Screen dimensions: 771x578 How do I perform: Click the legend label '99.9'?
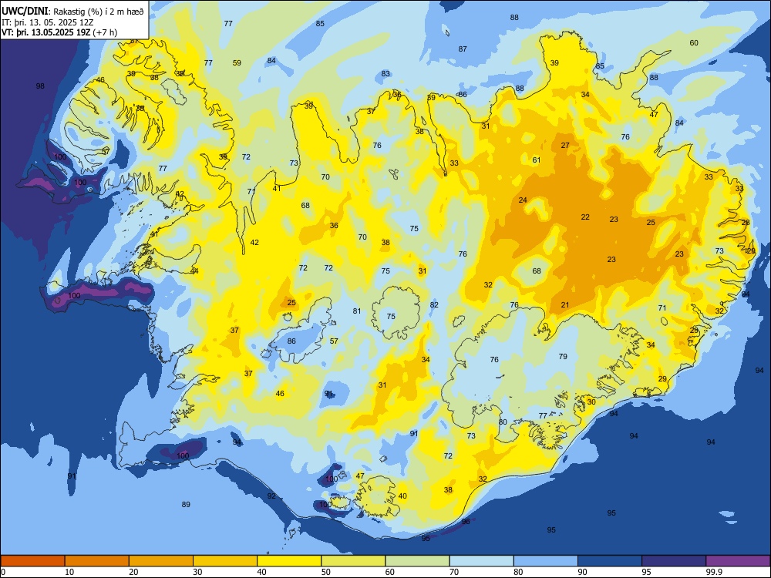coord(714,572)
